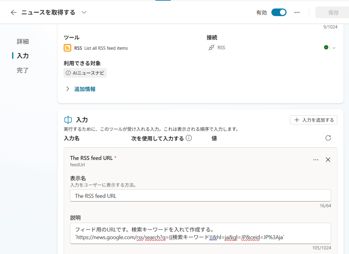The width and height of the screenshot is (349, 254).
Task: Click the green connection status checkmark
Action: coord(326,48)
